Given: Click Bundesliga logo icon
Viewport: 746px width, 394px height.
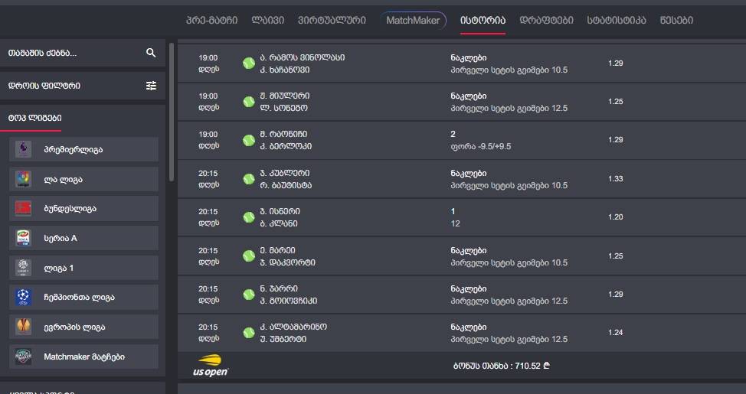Looking at the screenshot, I should (23, 208).
